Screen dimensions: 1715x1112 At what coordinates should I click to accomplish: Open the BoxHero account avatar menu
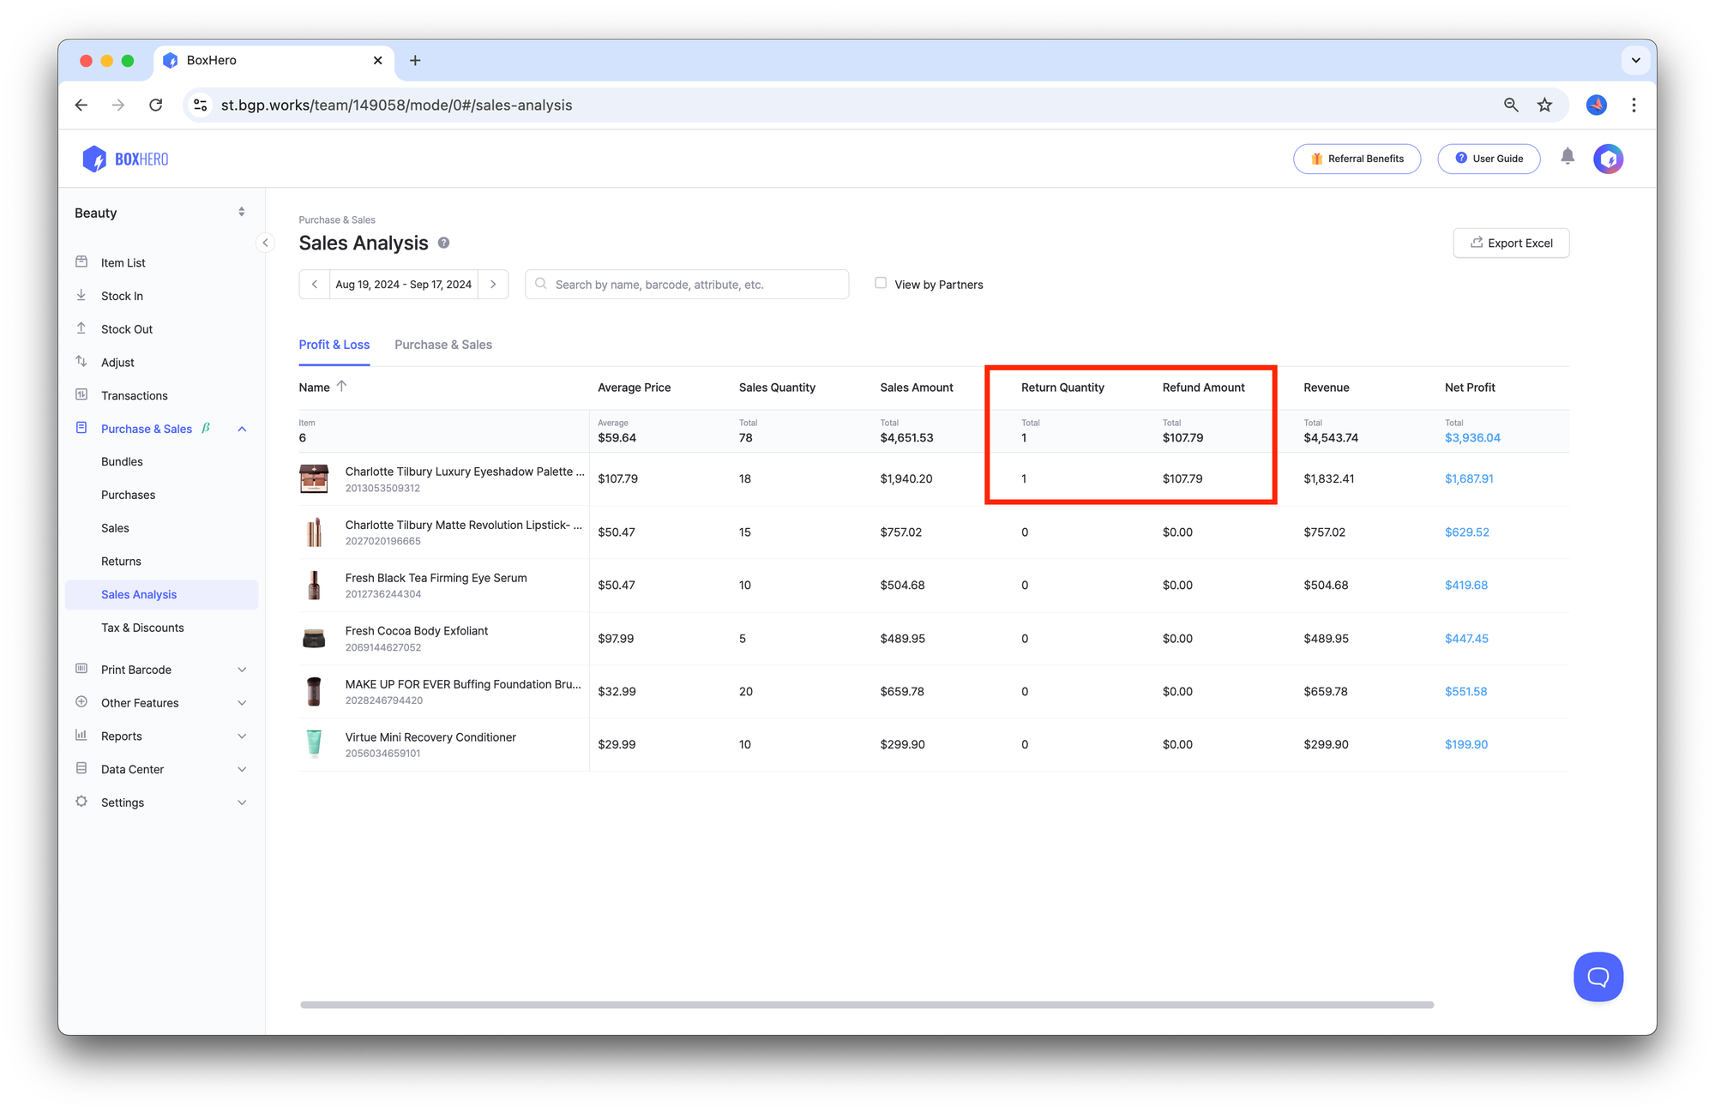[1608, 159]
